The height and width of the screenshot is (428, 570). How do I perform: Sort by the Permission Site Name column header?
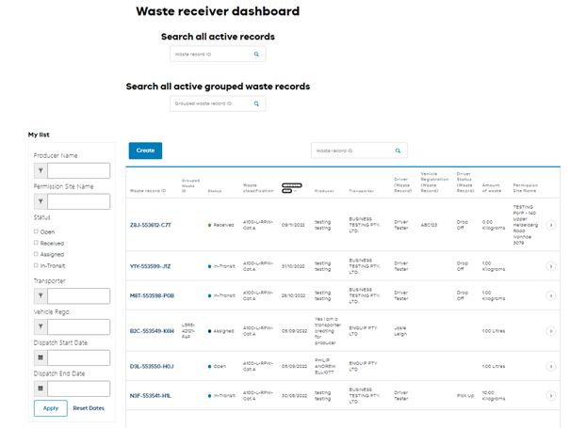526,188
